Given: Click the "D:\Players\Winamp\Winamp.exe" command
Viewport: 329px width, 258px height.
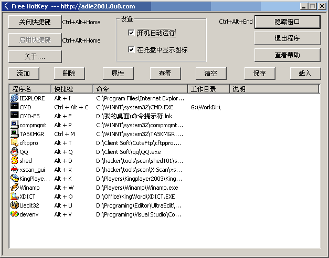Looking at the screenshot, I should [x=137, y=188].
